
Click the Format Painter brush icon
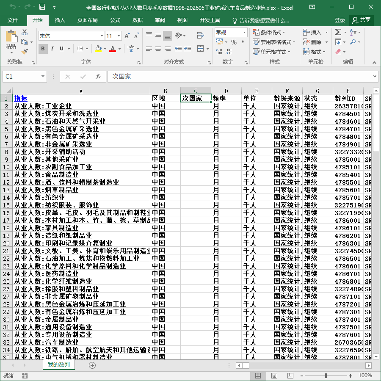25,51
